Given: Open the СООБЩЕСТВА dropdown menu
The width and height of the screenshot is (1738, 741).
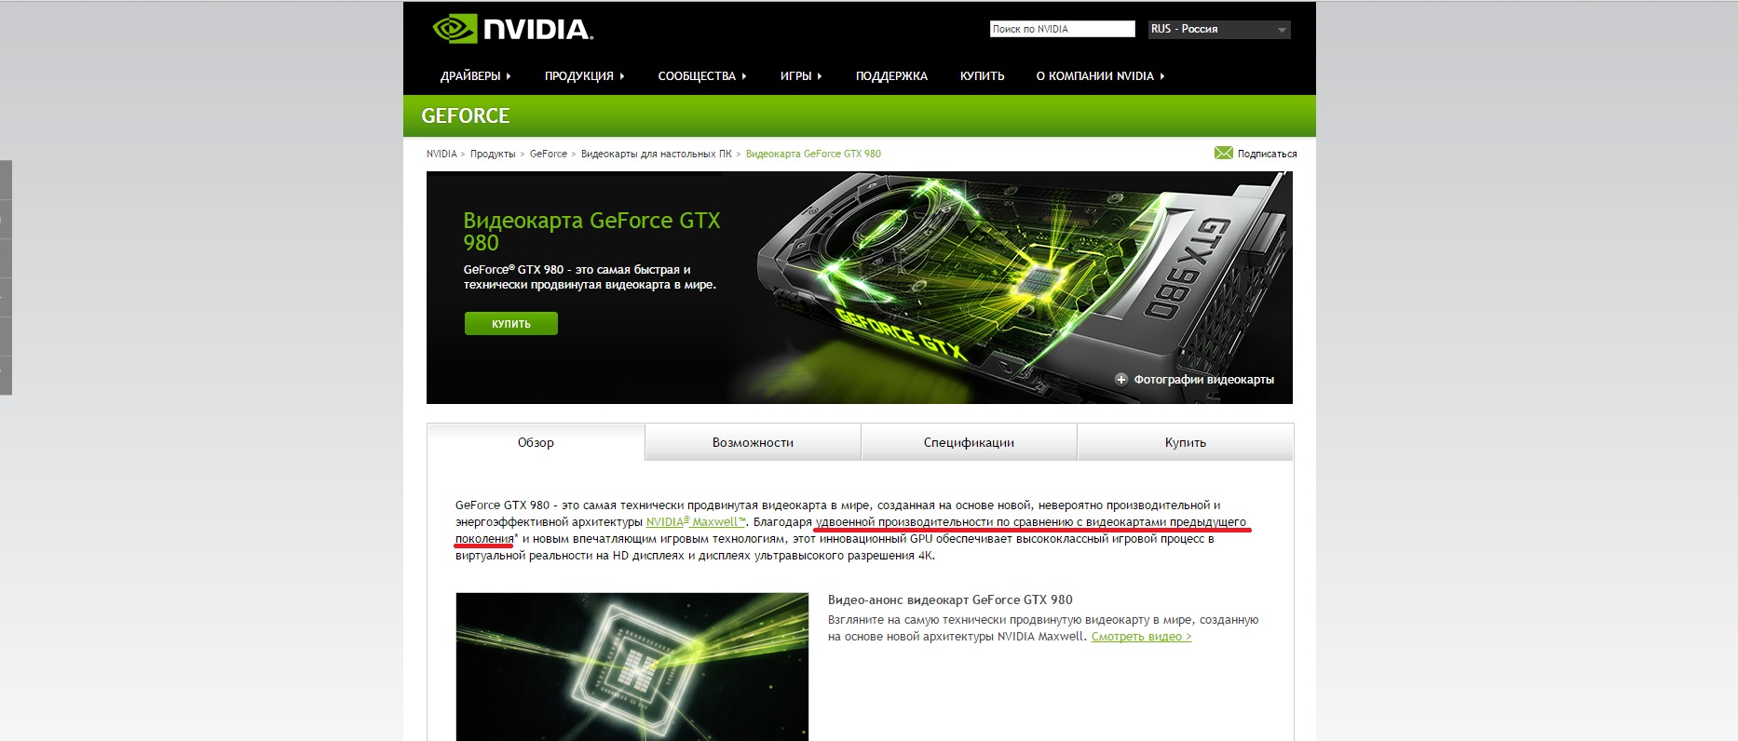Looking at the screenshot, I should [702, 75].
